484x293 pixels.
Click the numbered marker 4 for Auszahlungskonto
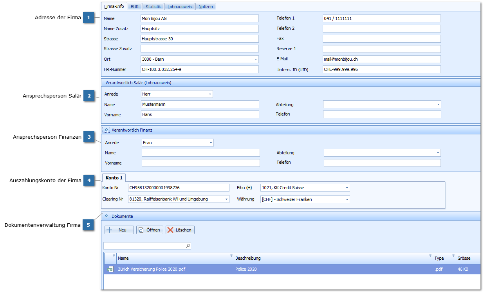click(x=89, y=181)
